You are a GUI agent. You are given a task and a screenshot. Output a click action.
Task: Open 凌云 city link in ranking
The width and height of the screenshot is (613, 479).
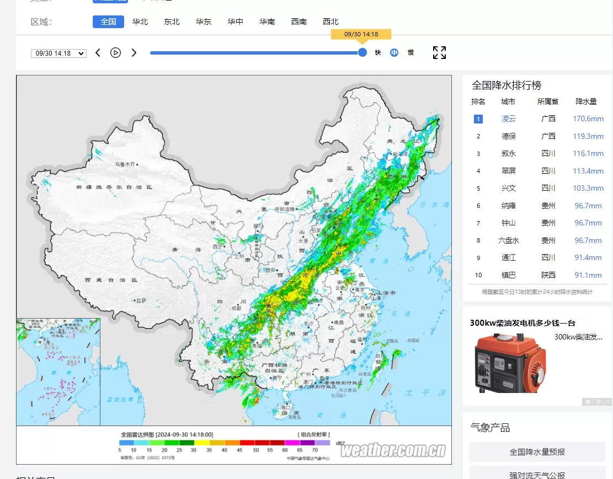[x=508, y=119]
